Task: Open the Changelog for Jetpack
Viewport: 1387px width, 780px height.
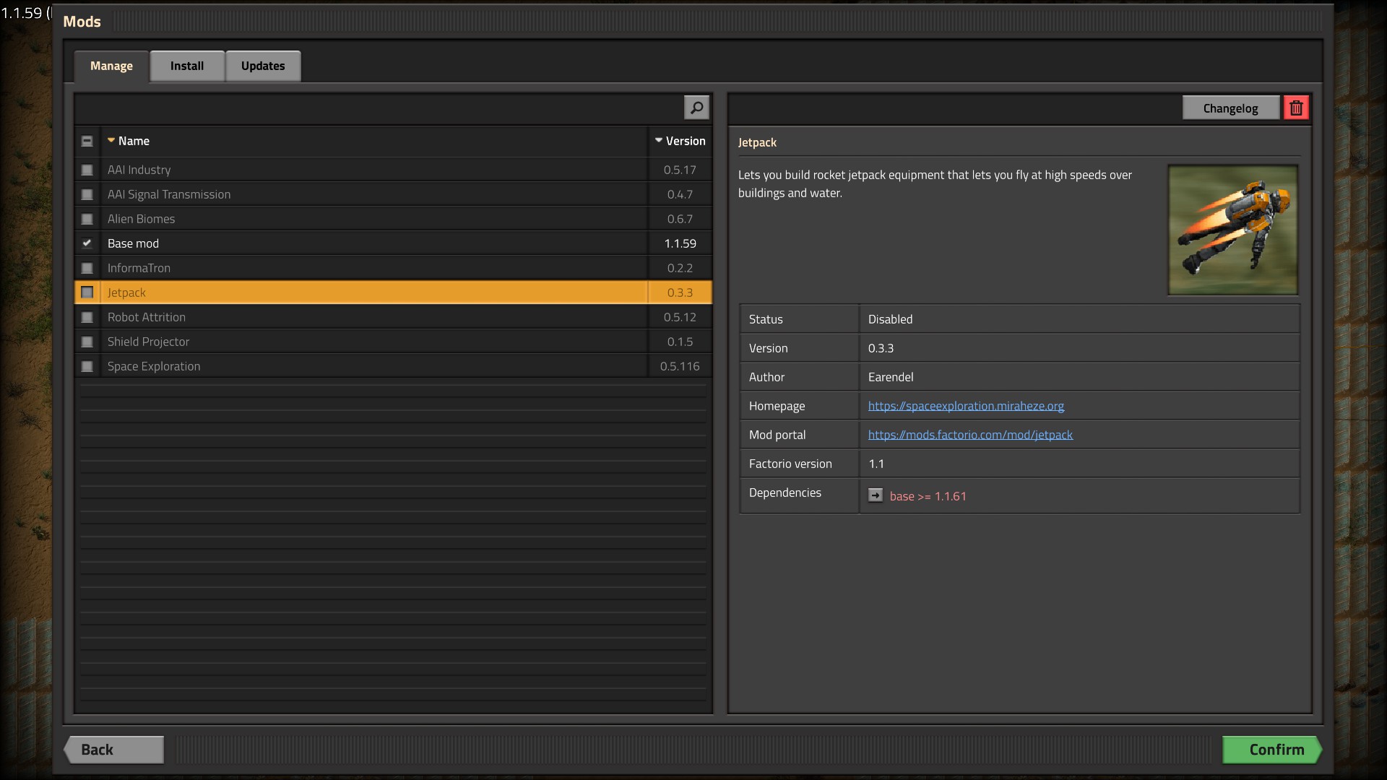Action: coord(1230,108)
